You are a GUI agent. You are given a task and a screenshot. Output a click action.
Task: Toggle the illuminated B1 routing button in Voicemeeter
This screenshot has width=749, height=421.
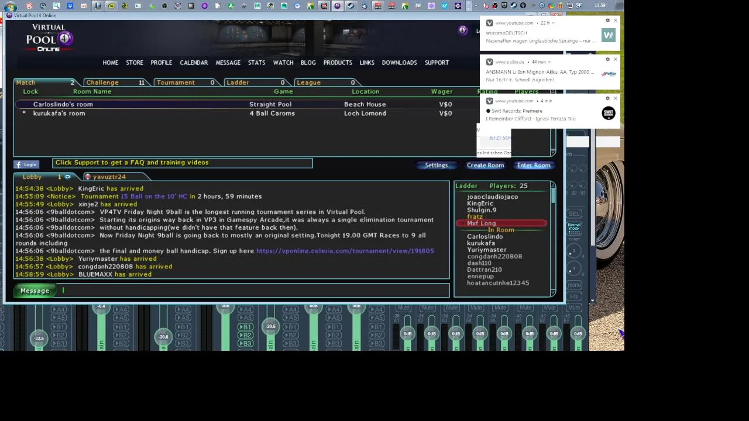246,327
